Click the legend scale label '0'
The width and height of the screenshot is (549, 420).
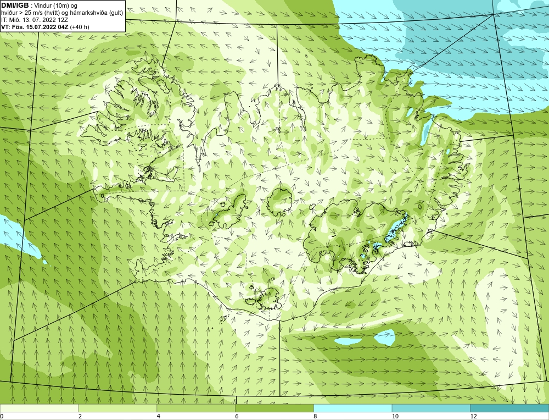(2, 416)
